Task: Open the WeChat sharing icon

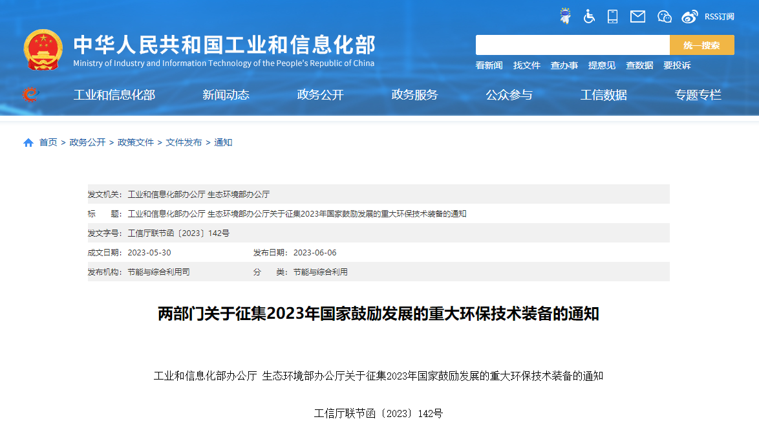Action: pyautogui.click(x=664, y=16)
